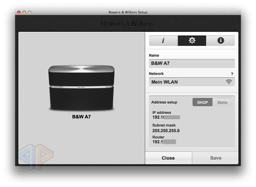Open the info tab with the "i" icon

[163, 41]
